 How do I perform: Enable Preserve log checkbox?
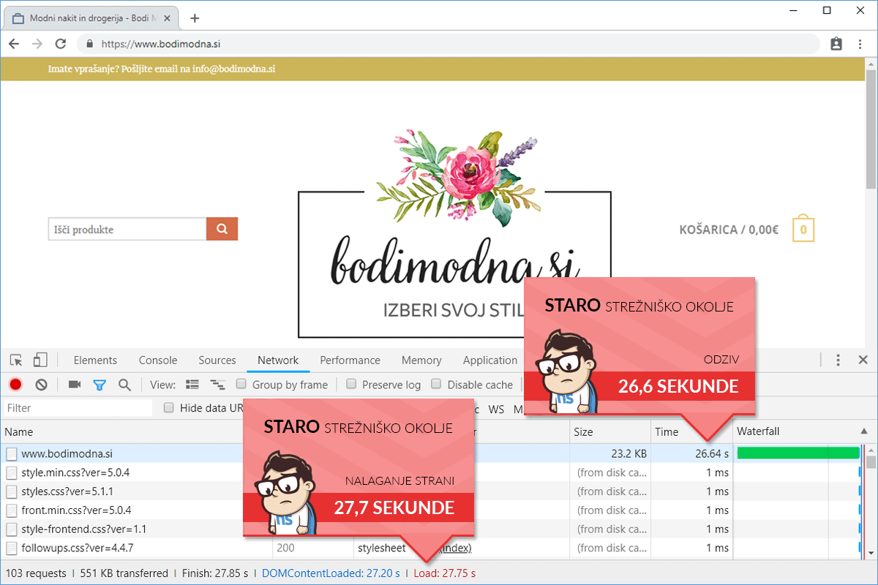point(351,385)
